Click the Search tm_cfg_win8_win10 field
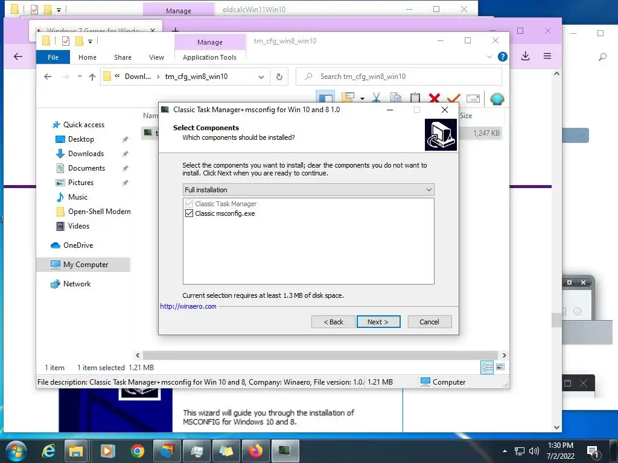This screenshot has width=618, height=463. click(x=399, y=77)
